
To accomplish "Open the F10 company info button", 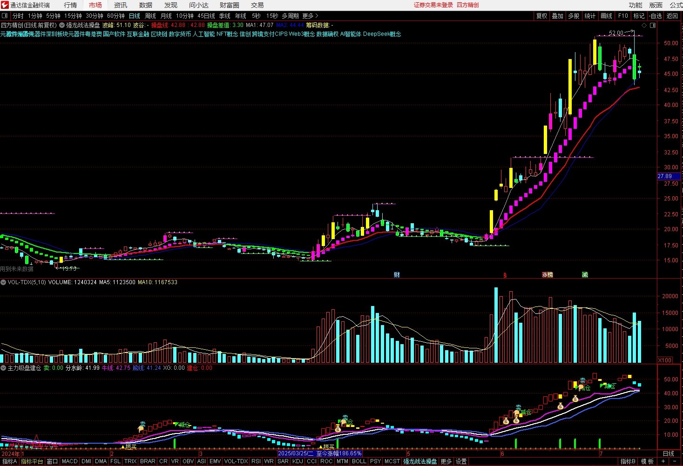I will tap(623, 16).
